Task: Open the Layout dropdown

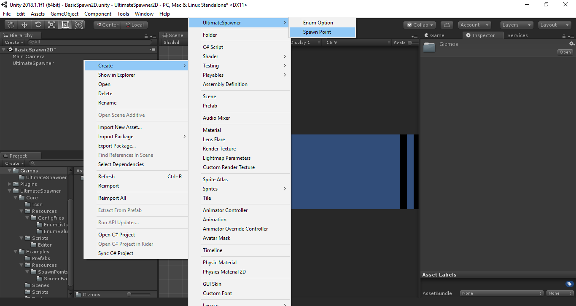Action: [555, 25]
